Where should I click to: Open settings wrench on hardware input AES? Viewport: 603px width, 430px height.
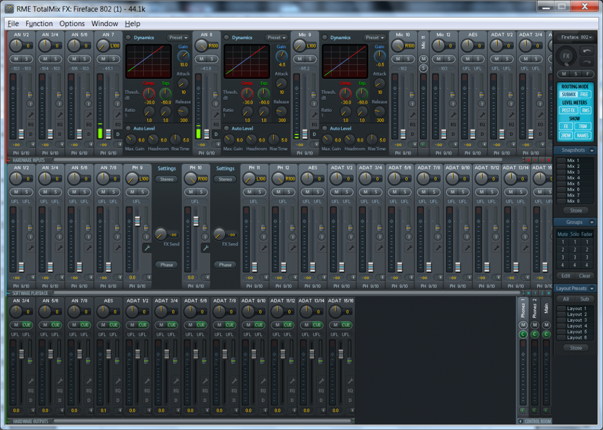click(x=482, y=115)
